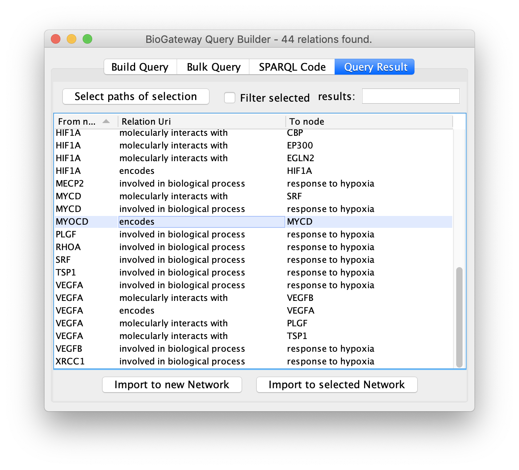This screenshot has width=519, height=470.
Task: Switch to the Build Query tab
Action: coord(140,67)
